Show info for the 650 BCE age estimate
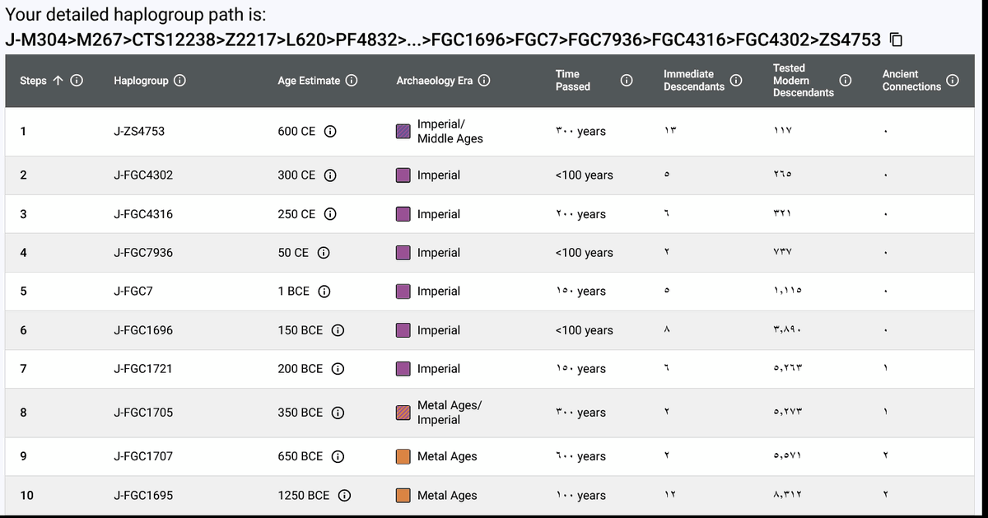The height and width of the screenshot is (518, 988). point(338,456)
